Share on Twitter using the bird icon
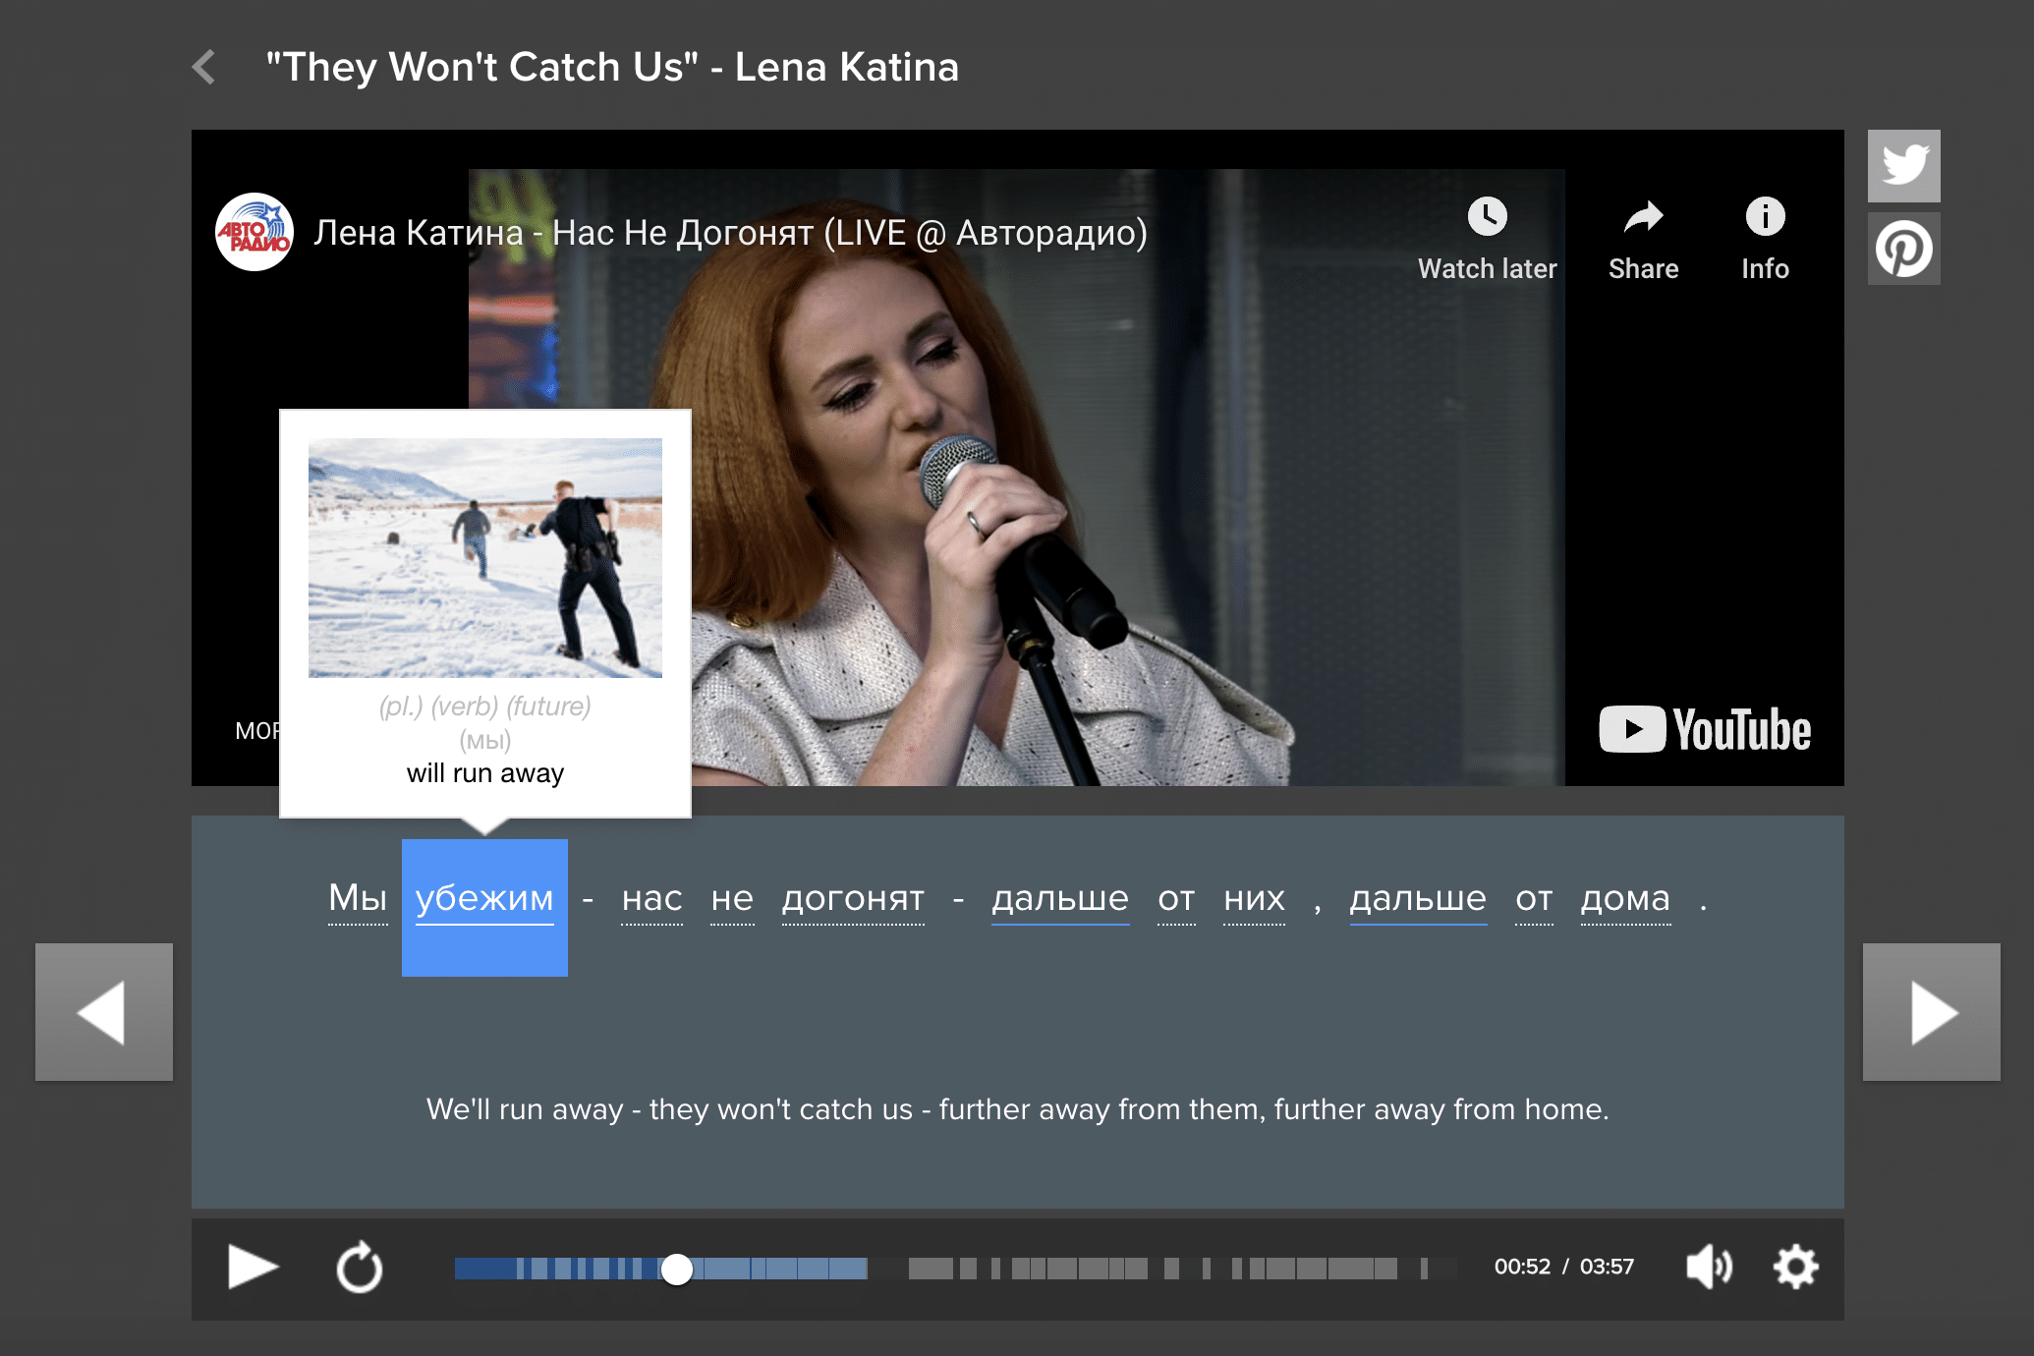 (x=1903, y=165)
